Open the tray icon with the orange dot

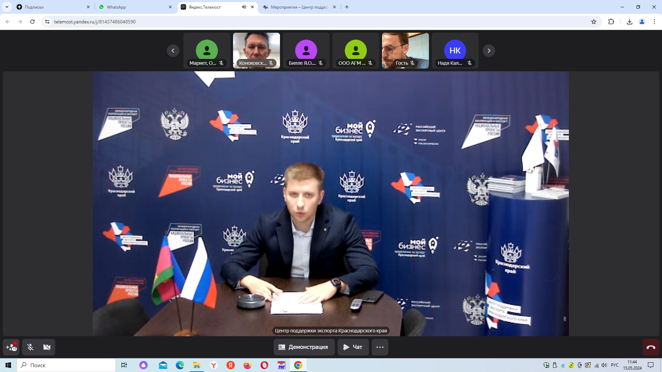[588, 365]
